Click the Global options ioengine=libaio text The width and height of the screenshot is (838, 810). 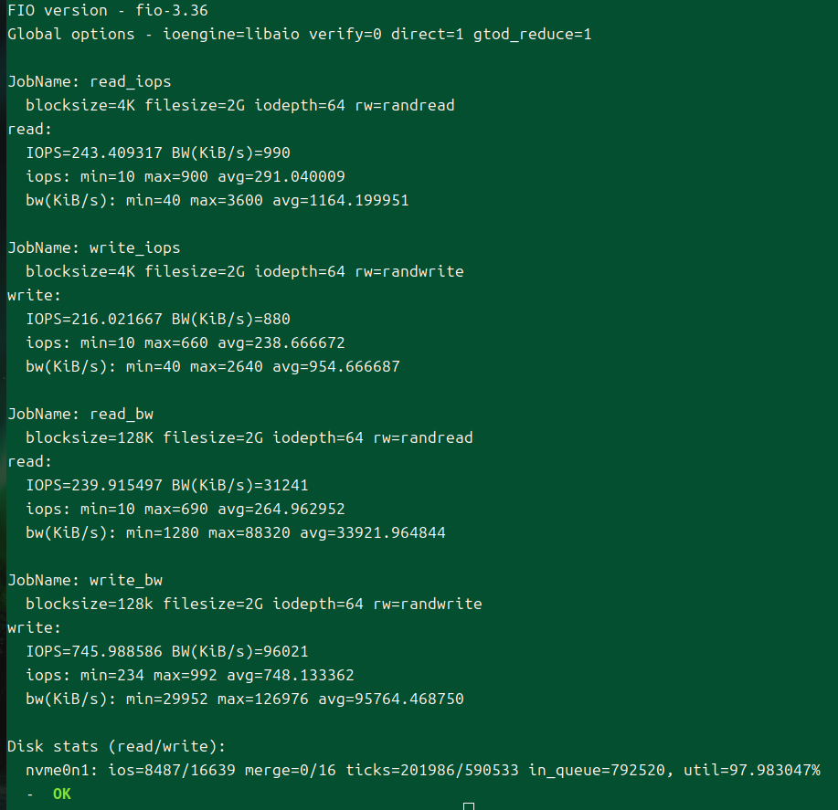point(154,34)
